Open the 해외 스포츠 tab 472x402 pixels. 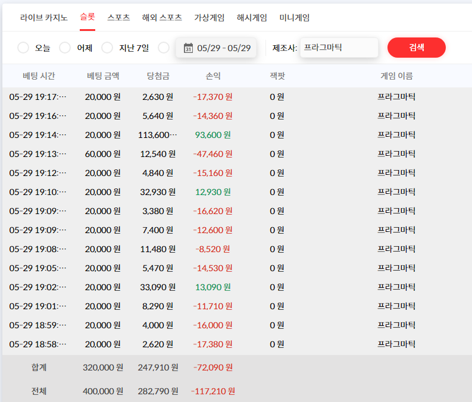click(162, 18)
